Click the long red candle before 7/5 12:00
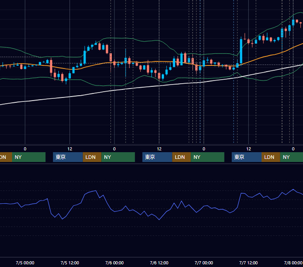The height and width of the screenshot is (267, 303). click(51, 67)
